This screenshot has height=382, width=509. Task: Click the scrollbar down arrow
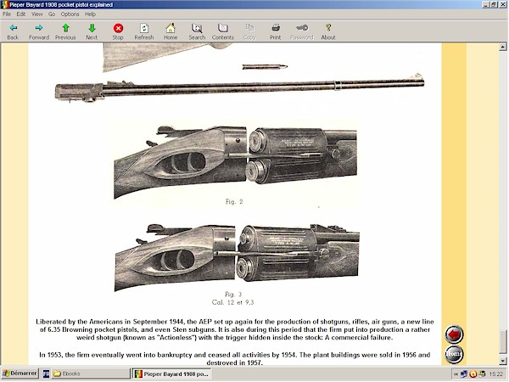point(503,361)
